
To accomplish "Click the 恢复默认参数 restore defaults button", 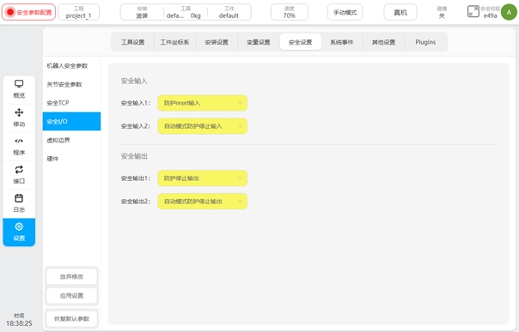I will click(x=71, y=319).
